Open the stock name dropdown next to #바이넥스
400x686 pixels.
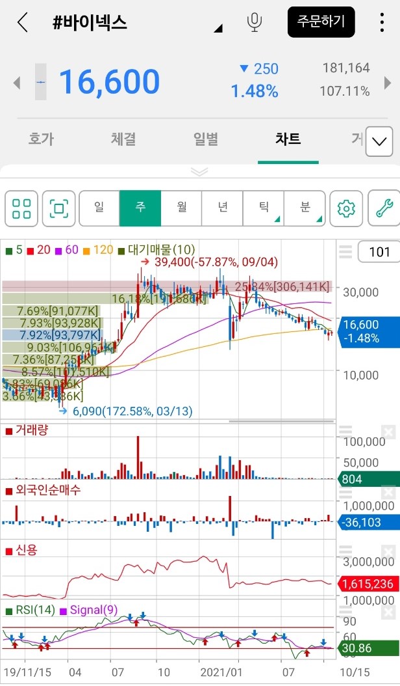pos(218,29)
